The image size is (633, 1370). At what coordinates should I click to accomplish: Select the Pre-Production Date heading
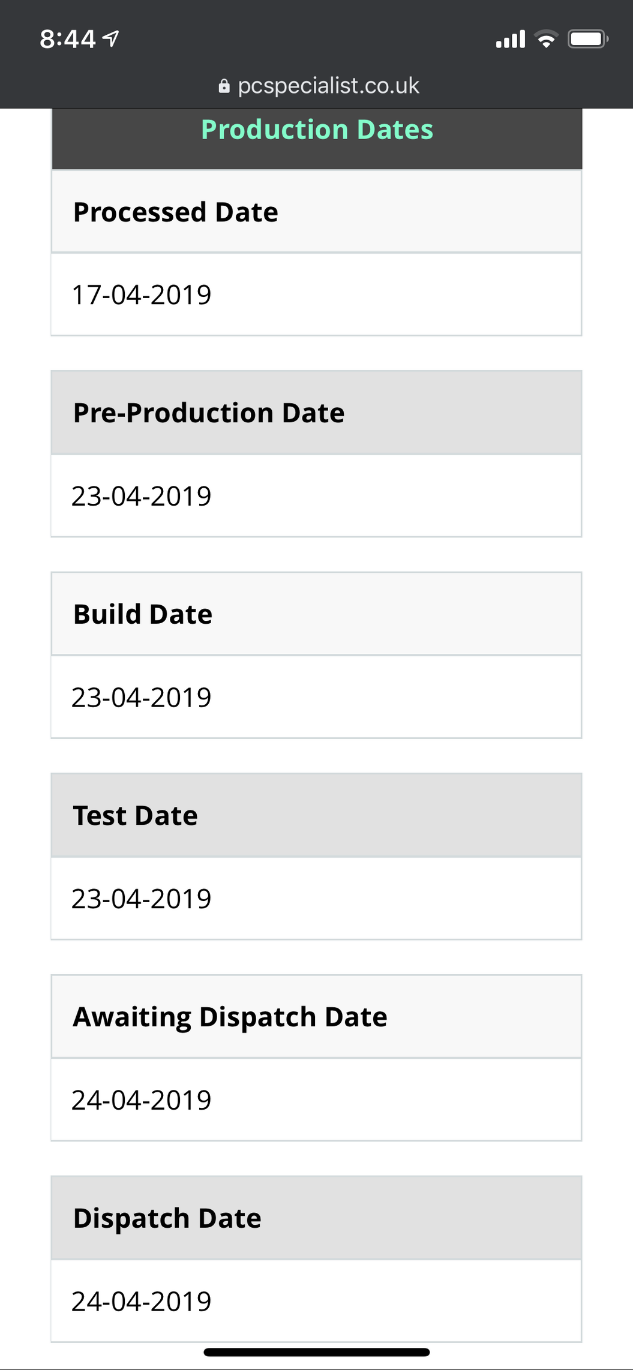[209, 413]
